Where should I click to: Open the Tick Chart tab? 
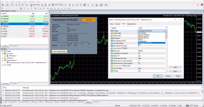point(14,46)
